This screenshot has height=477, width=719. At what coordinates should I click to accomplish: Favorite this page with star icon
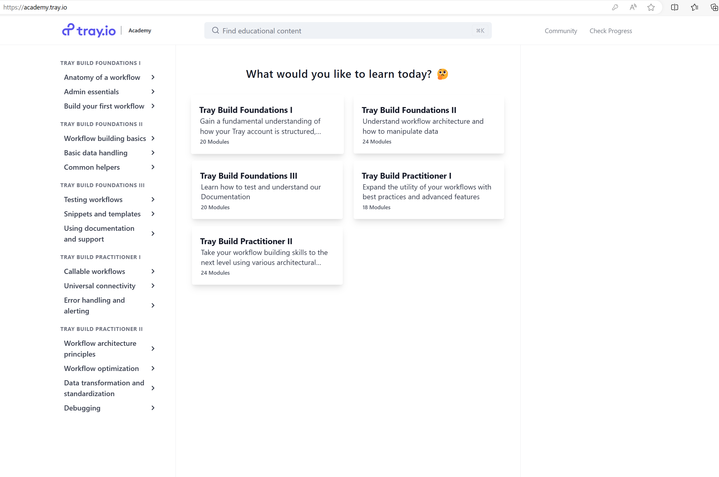click(x=651, y=7)
